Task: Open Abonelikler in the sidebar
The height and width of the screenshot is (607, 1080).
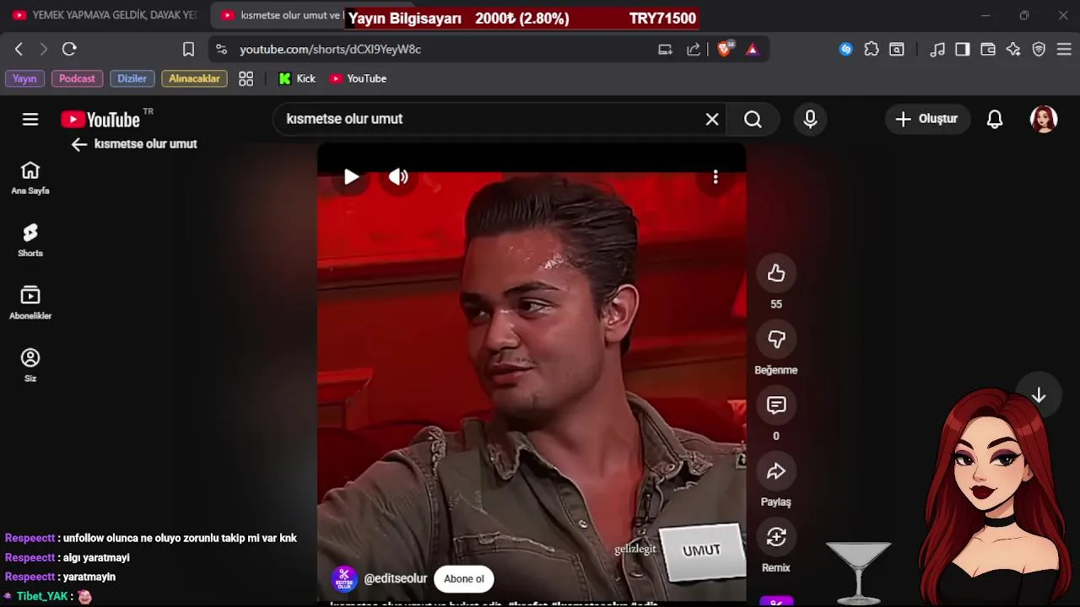Action: click(30, 303)
